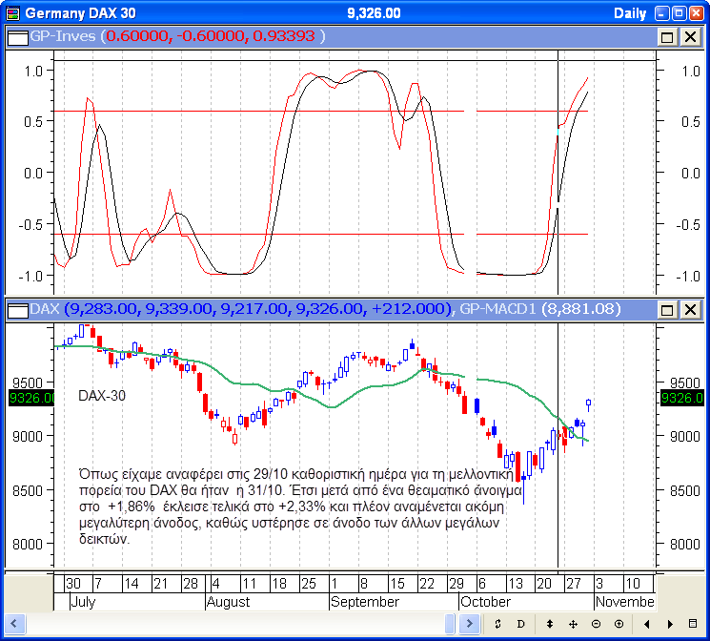The height and width of the screenshot is (641, 710).
Task: Click the horizontal scrollbar right chevron
Action: tap(469, 623)
